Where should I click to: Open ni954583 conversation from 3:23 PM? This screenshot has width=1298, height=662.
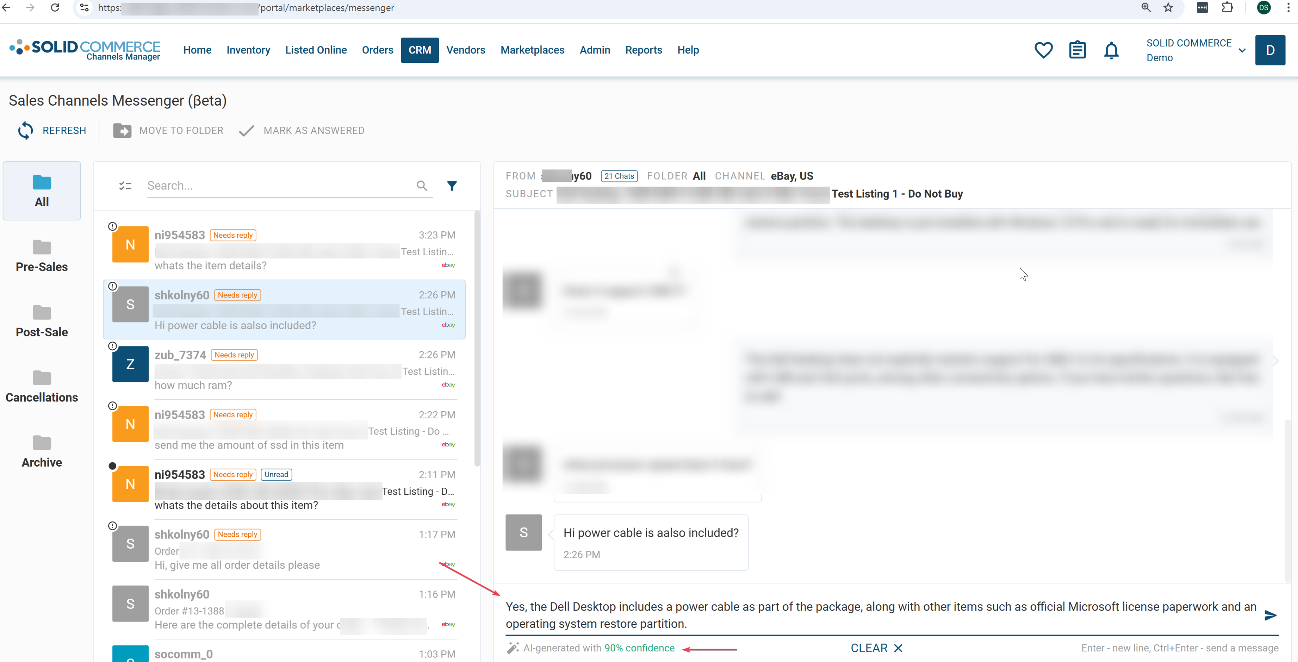(284, 250)
